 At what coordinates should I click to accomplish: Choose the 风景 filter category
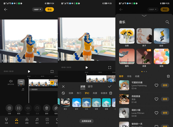pos(95,93)
